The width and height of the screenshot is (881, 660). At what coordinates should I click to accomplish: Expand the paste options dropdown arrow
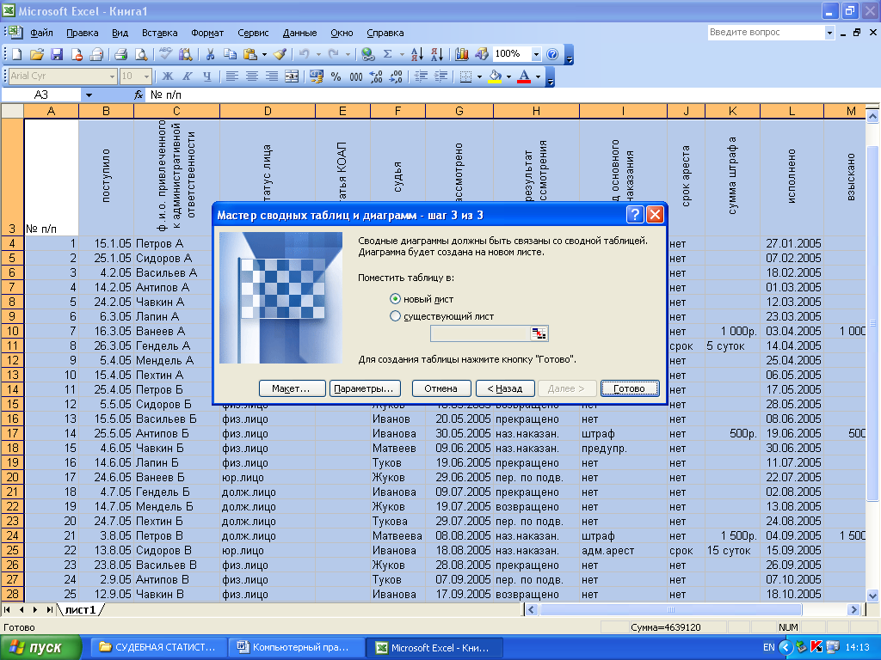264,54
